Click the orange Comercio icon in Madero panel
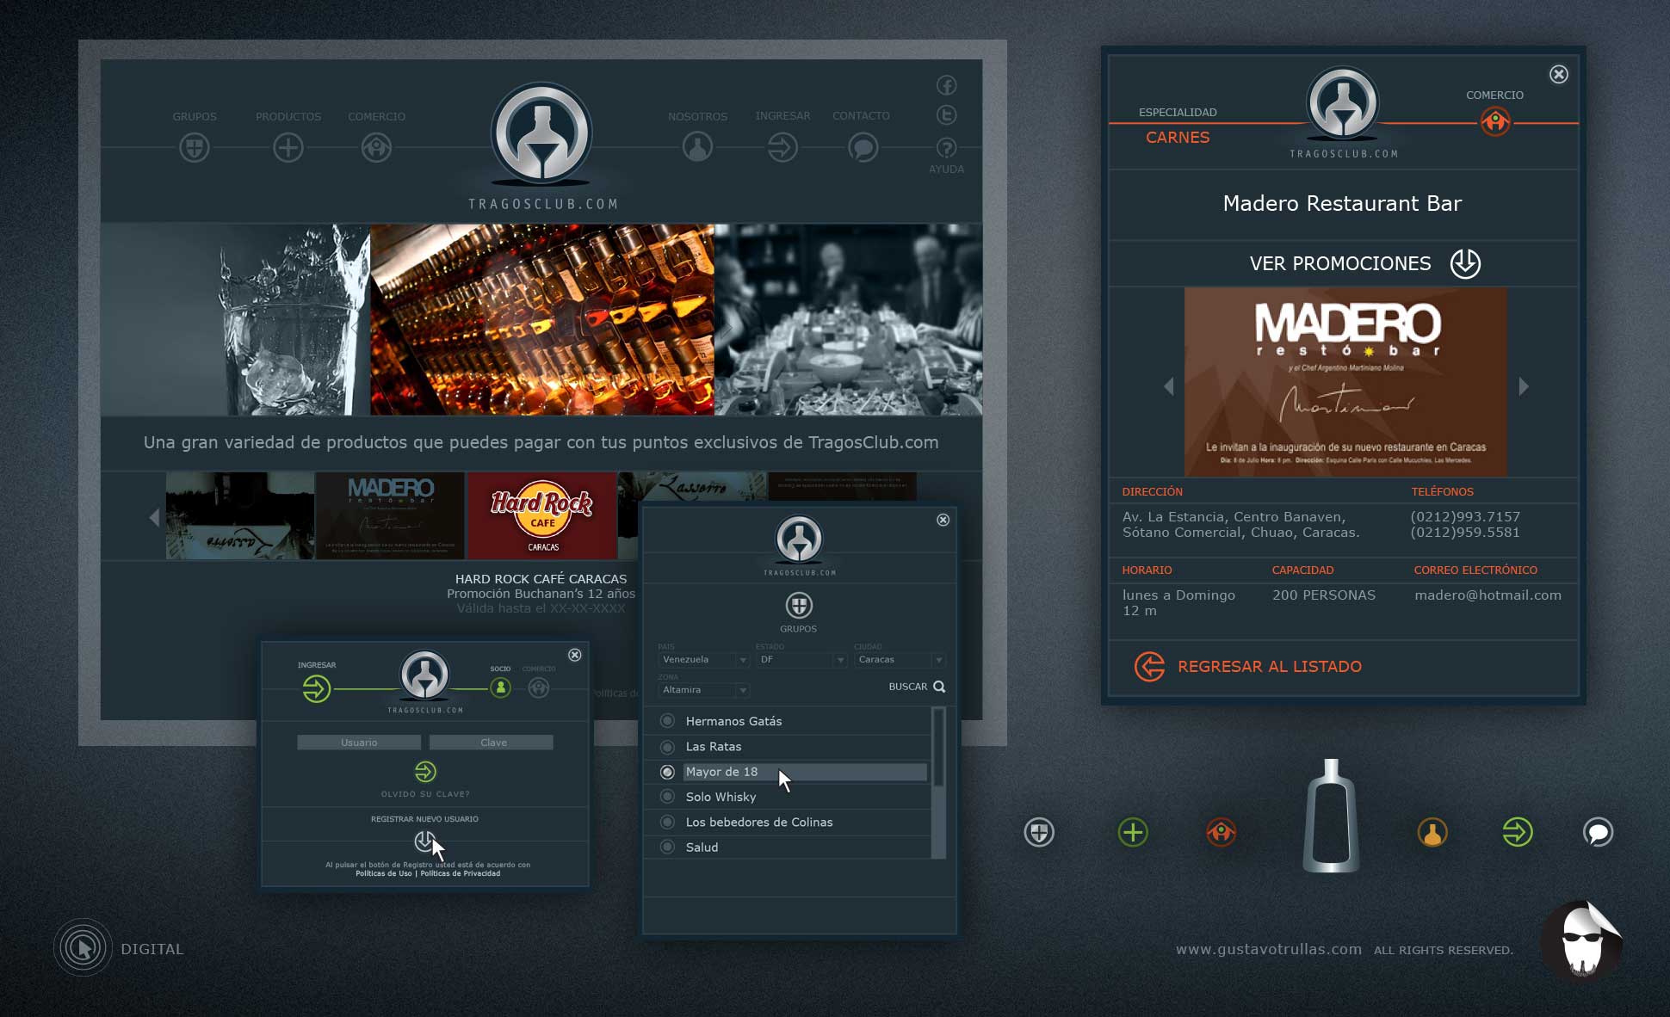 [1495, 122]
